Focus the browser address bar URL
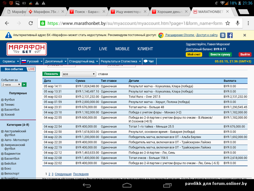Screen dimensions: 254x191 coord(135,23)
